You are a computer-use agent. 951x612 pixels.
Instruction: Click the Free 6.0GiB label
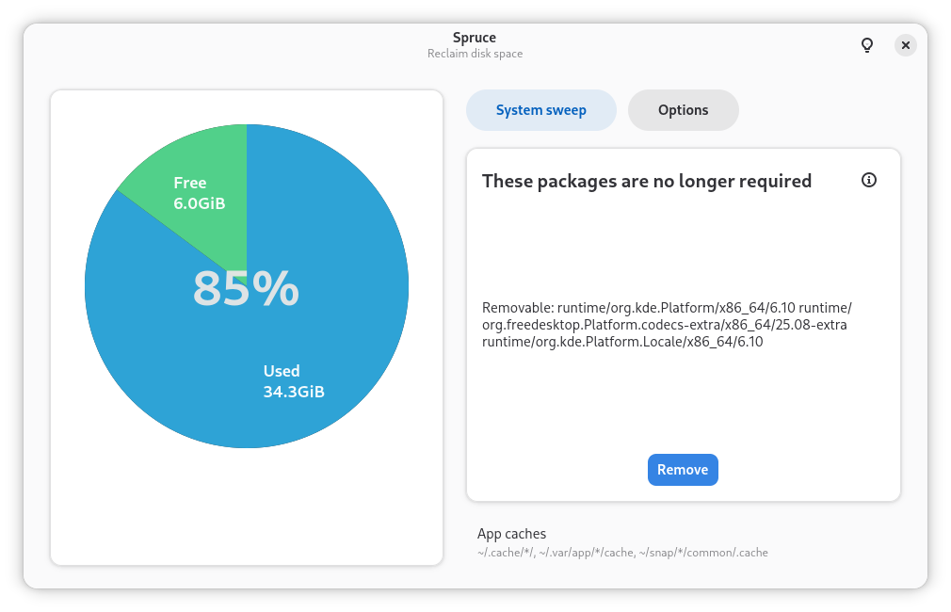200,193
